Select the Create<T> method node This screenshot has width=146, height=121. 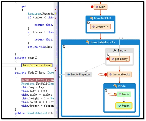click(100, 27)
